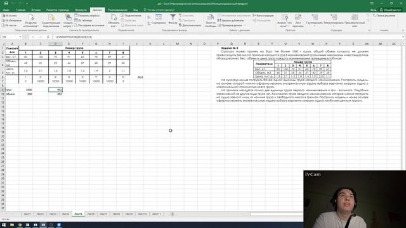Viewport: 406px width, 228px height.
Task: Select cell D10 with value 492
Action: (55, 94)
